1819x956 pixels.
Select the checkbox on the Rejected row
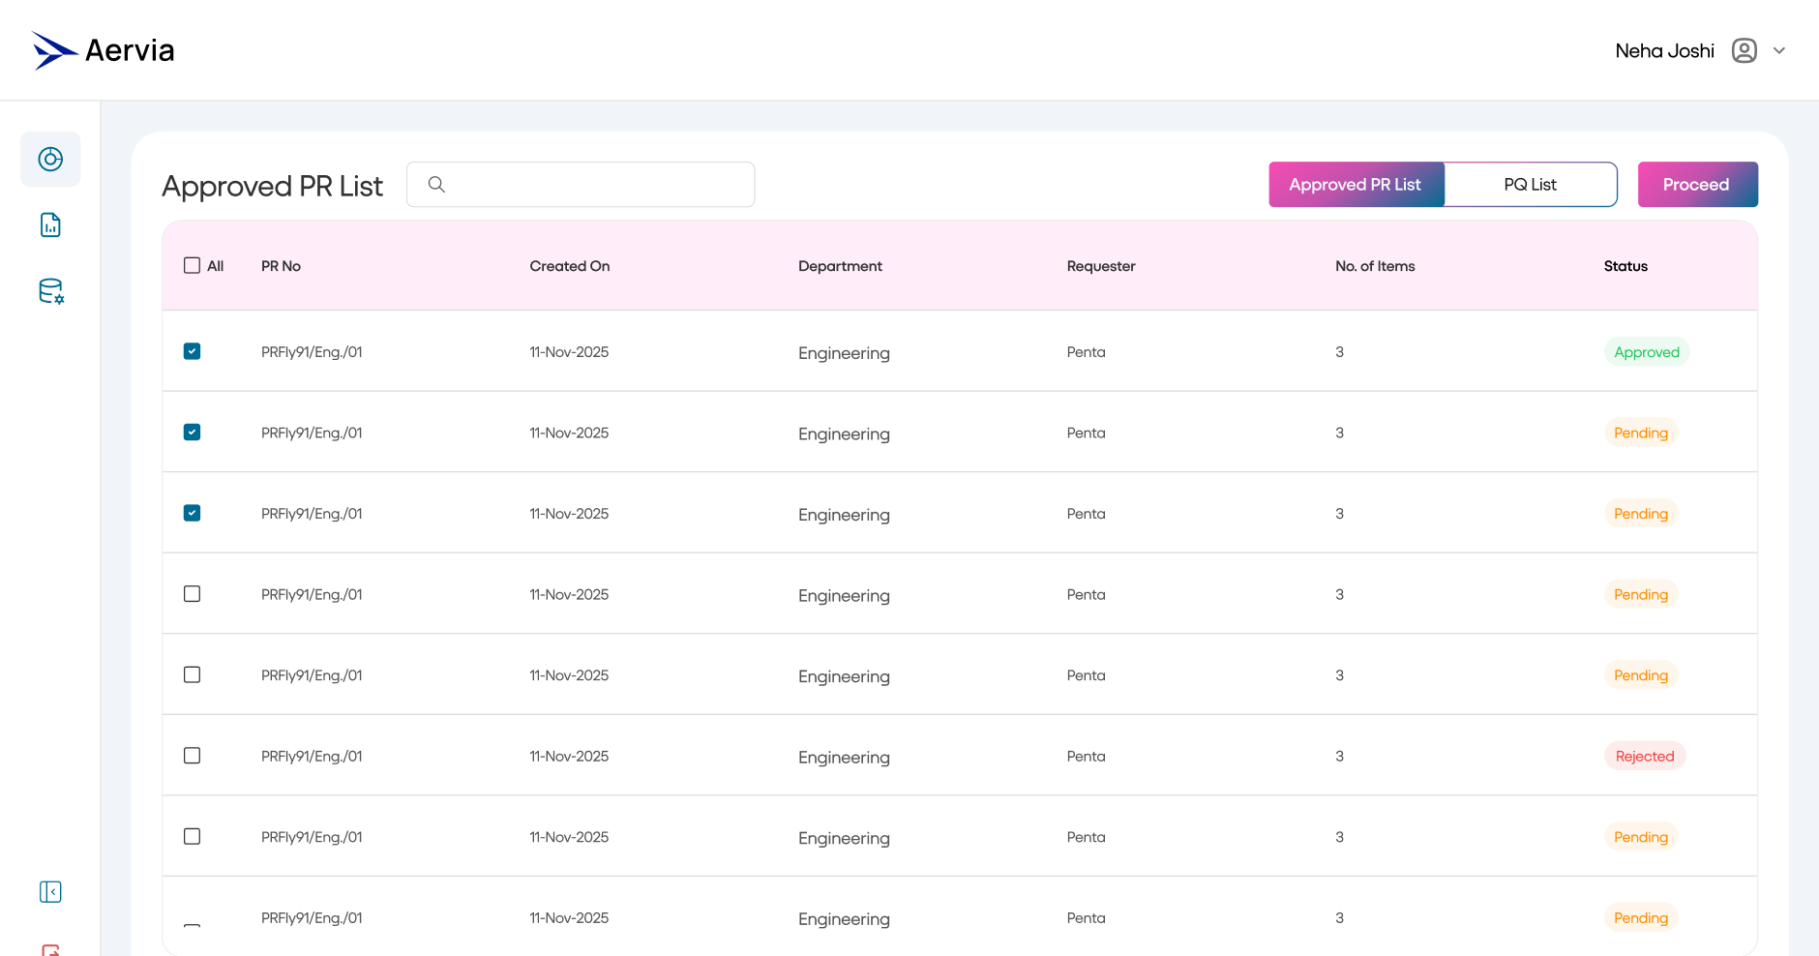192,756
